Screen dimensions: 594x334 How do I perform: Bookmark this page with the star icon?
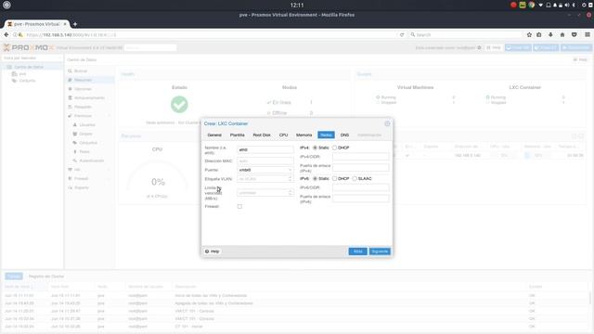tap(529, 34)
